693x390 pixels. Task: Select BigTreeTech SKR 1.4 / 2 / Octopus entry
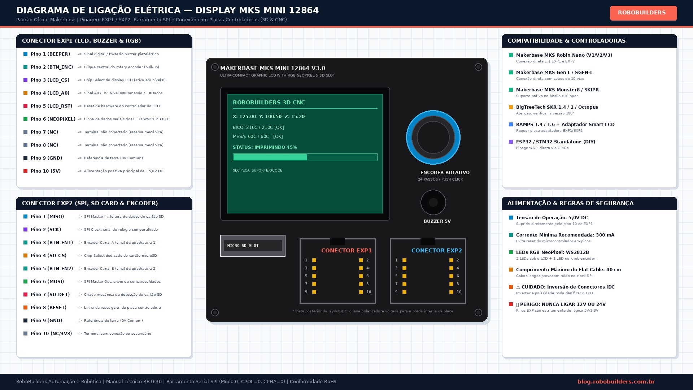[x=557, y=107]
